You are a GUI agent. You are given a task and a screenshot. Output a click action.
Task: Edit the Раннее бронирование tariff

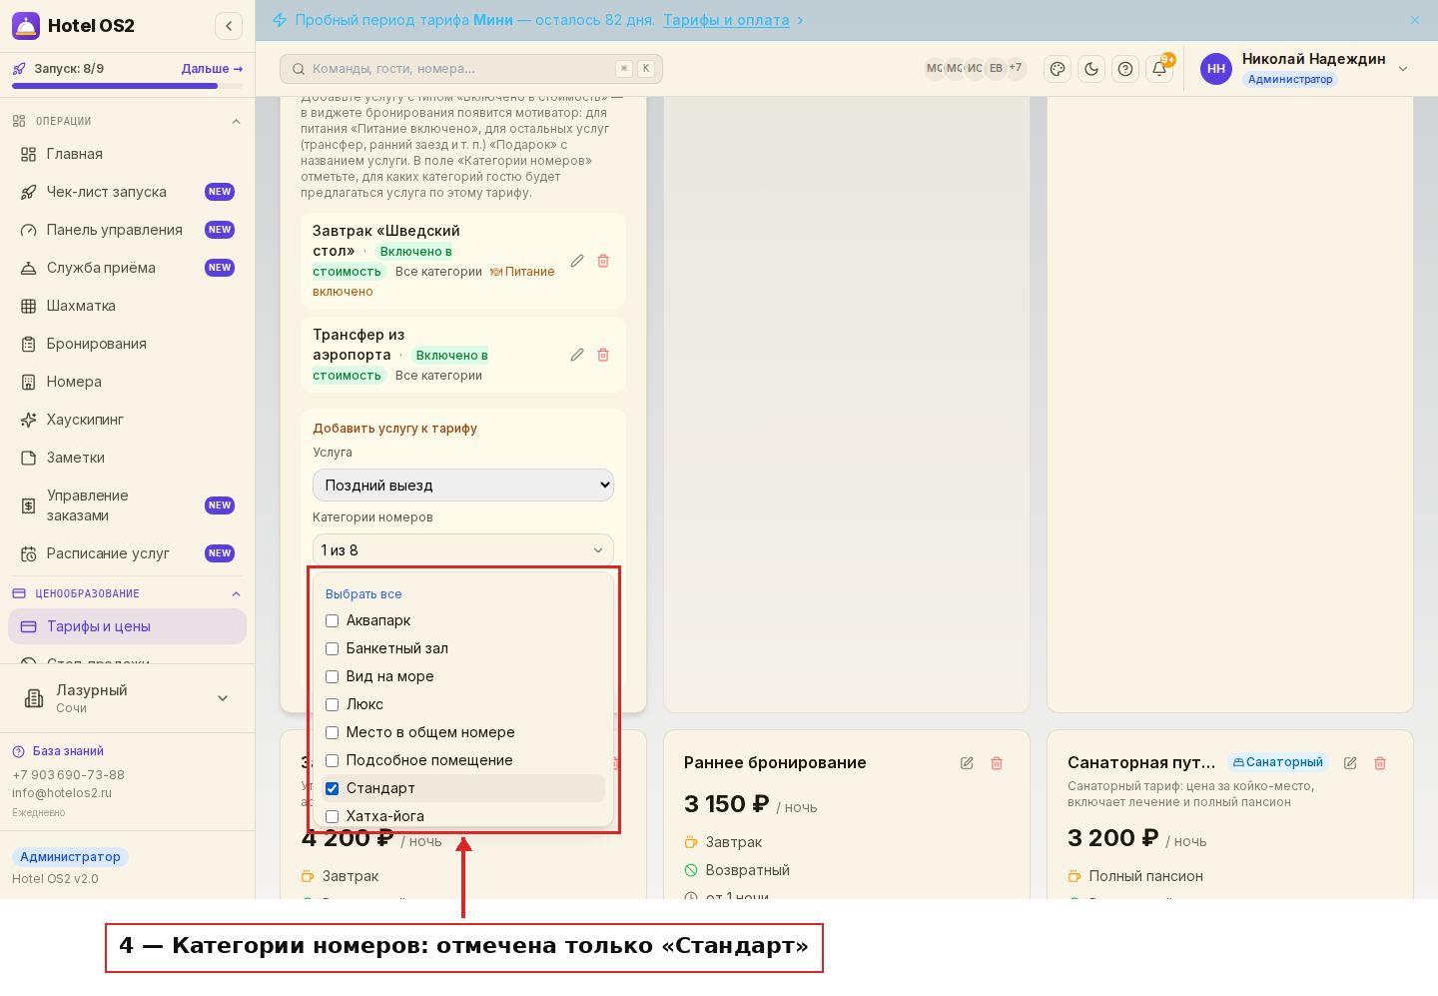pos(967,763)
